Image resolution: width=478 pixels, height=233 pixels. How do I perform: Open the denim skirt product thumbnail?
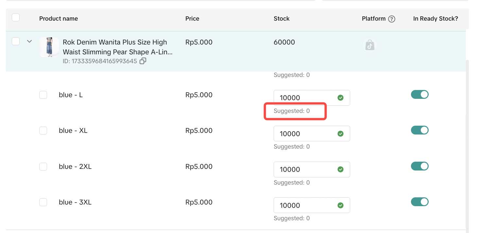pos(49,47)
